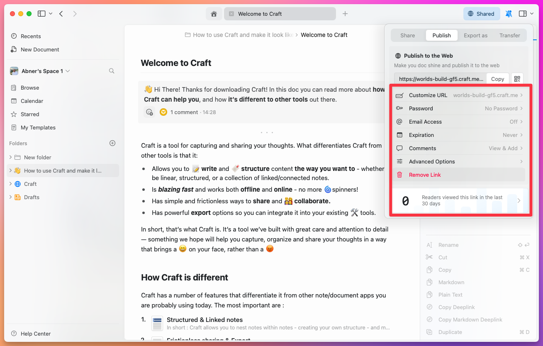Viewport: 543px width, 346px height.
Task: Expand Advanced Options
Action: (x=459, y=161)
